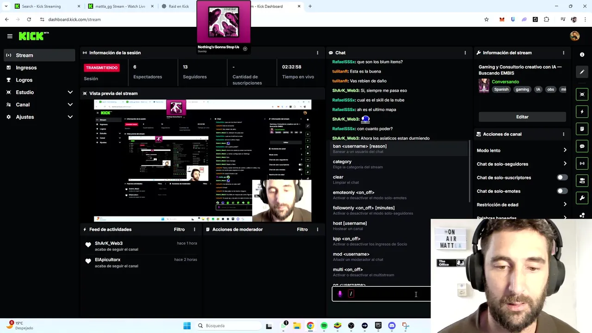The height and width of the screenshot is (333, 592).
Task: Open Filtro in Acciones de moderador
Action: point(302,229)
